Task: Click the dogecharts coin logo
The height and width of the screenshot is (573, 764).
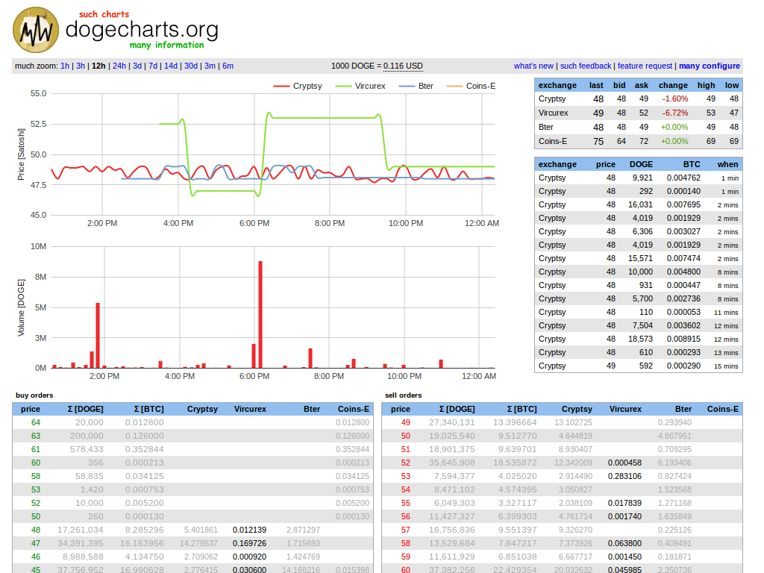Action: (36, 30)
